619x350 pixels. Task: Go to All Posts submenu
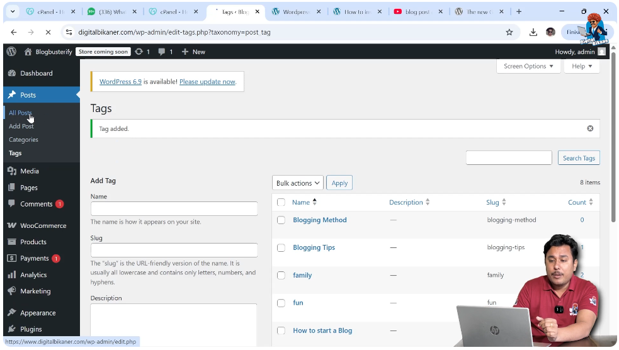tap(20, 113)
